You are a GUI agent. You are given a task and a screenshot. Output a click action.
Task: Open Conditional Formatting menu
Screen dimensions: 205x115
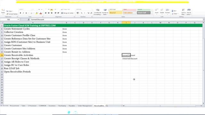97,12
